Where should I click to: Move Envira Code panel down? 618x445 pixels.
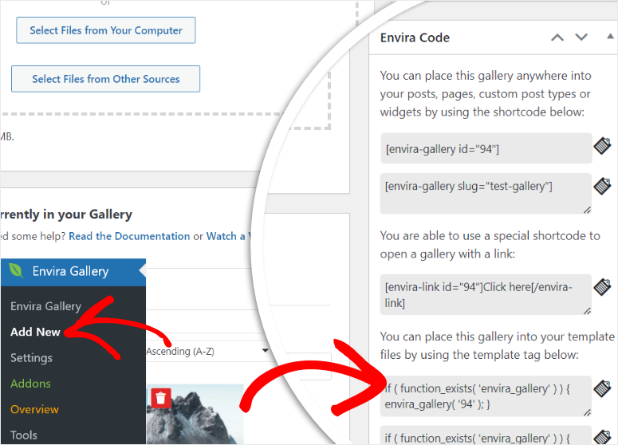click(581, 37)
